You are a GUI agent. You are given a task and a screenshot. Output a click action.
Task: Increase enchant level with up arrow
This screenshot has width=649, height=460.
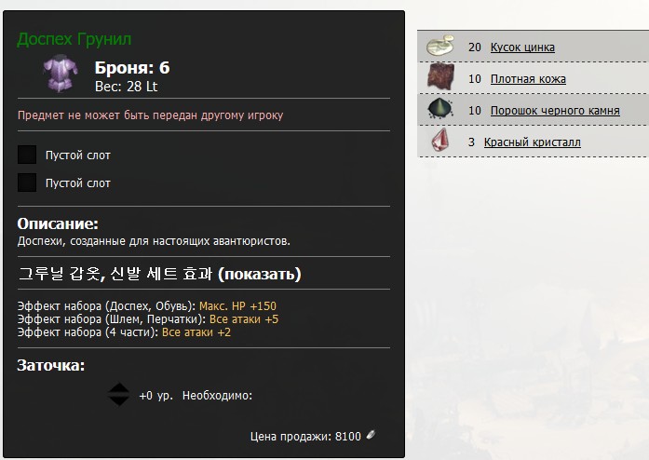click(119, 387)
